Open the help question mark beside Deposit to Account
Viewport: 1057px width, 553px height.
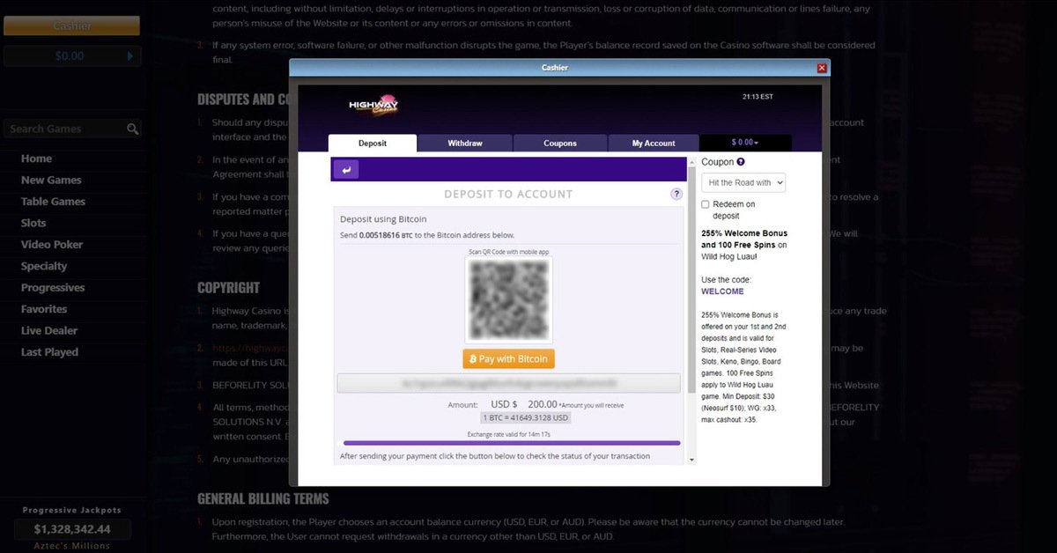pos(676,194)
